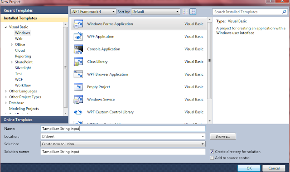Click in the Solution name field
Image resolution: width=290 pixels, height=172 pixels.
(123, 152)
